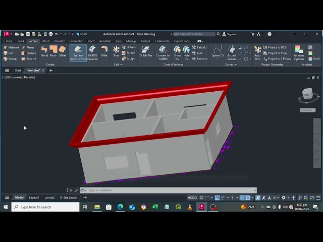Select the Extract Isolines tool
The height and width of the screenshot is (242, 323).
[x=232, y=53]
